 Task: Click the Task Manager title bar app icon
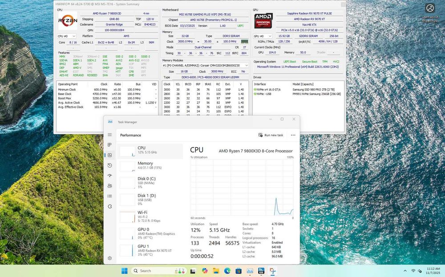110,122
